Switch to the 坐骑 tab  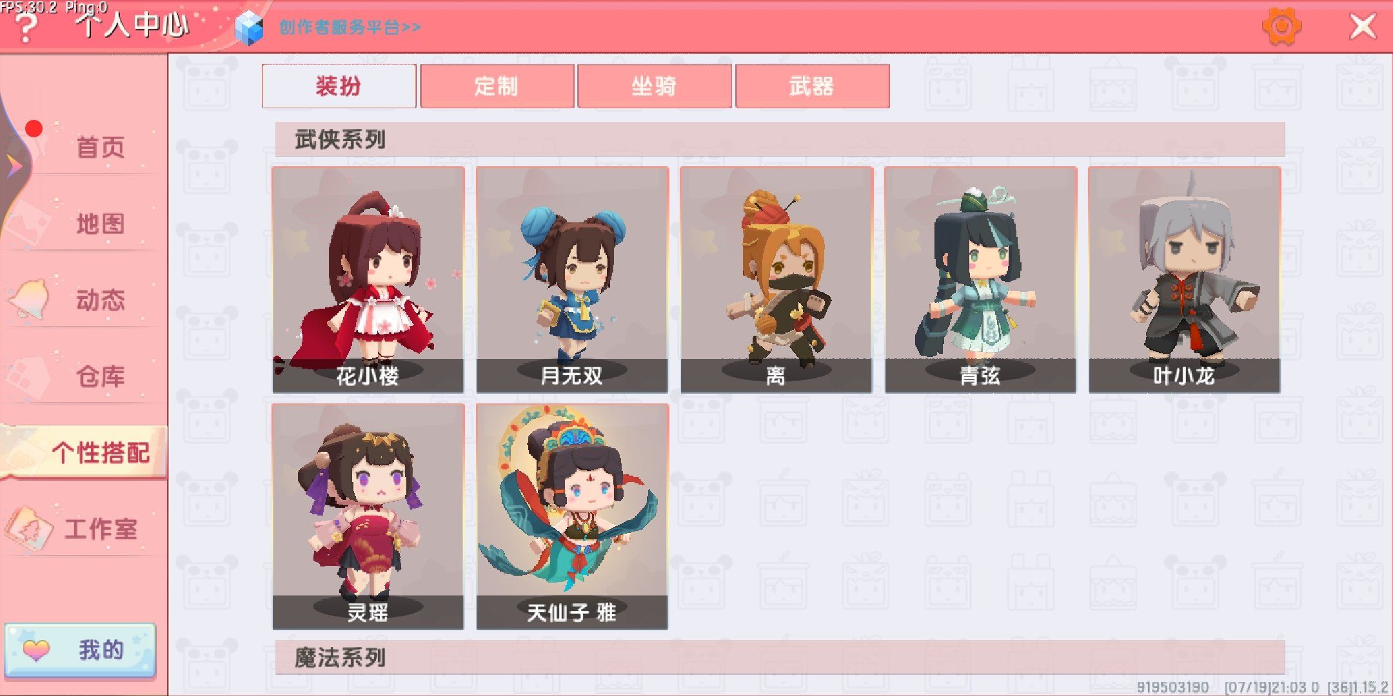pos(654,86)
